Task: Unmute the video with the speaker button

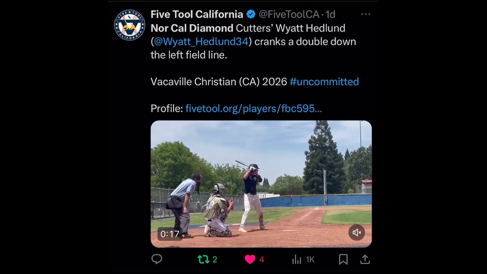Action: (x=357, y=233)
